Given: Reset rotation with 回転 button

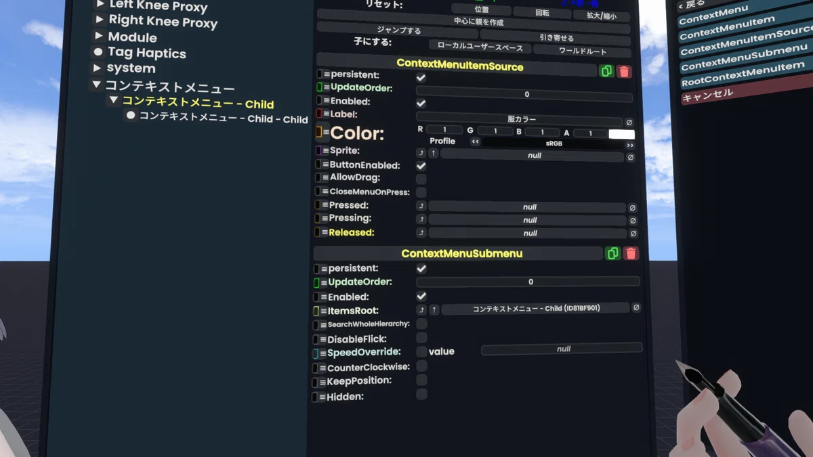Looking at the screenshot, I should click(x=543, y=12).
